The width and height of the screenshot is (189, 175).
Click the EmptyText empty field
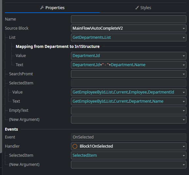coord(129,110)
